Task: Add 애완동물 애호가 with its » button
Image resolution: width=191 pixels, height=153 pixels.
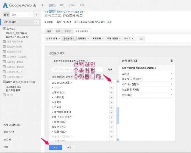Action: click(x=111, y=112)
